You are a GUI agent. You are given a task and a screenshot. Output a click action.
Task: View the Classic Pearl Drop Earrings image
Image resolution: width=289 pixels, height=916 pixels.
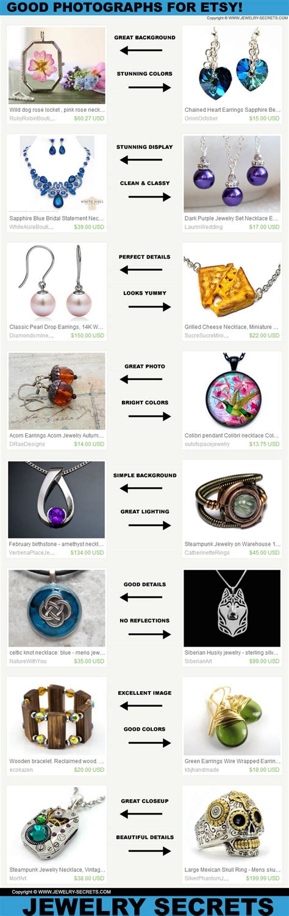pos(57,283)
